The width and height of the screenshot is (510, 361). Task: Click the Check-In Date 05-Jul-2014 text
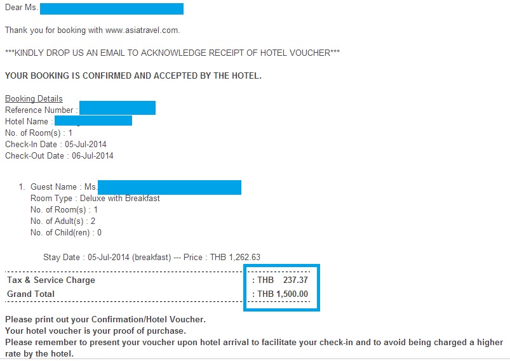pos(56,144)
